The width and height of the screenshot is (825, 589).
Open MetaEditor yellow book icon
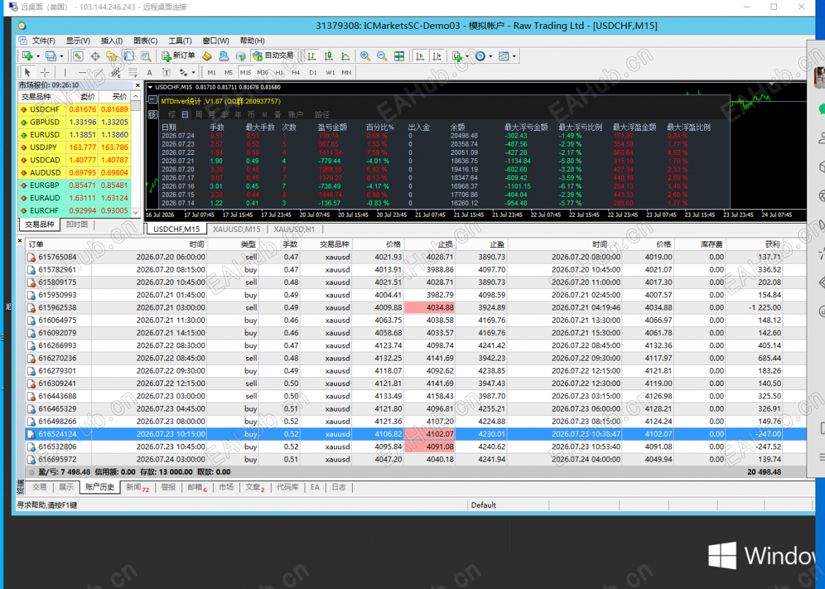206,56
